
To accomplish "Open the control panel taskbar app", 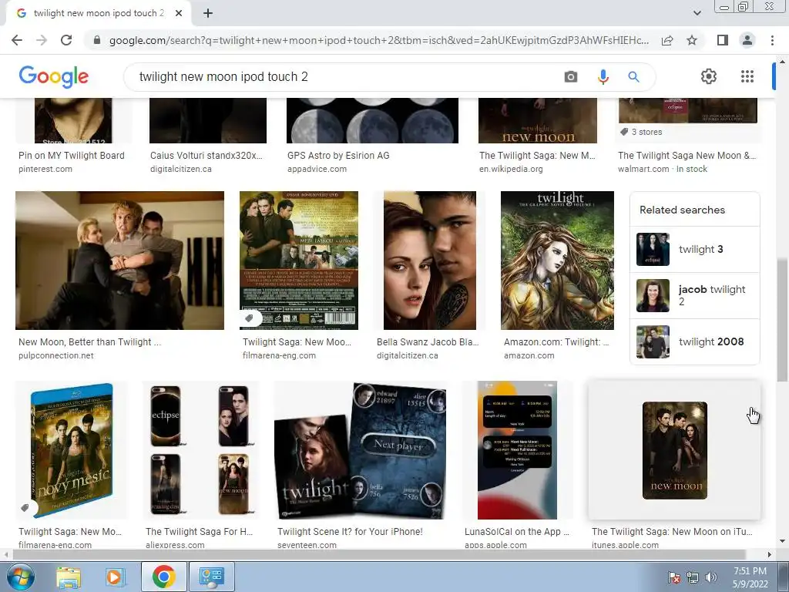I will 211,577.
